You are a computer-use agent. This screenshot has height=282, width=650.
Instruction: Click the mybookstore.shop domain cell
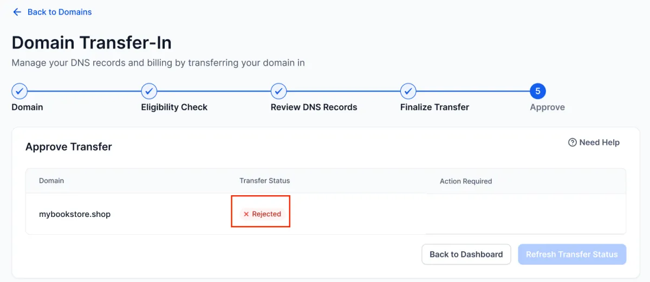pos(75,214)
